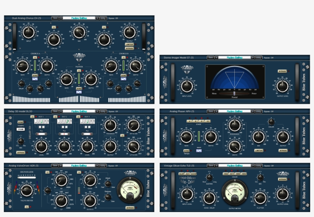Enable Sync for Chorus A
Screen dimensions: 314x217
tap(35, 75)
